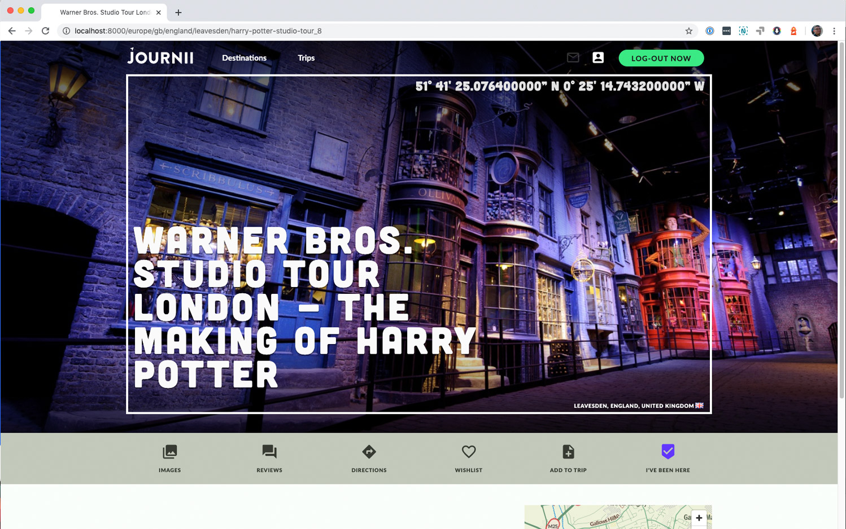Click the IMAGES label
846x529 pixels.
pyautogui.click(x=170, y=470)
